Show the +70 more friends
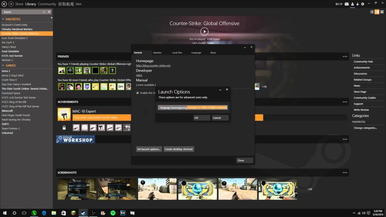 [264, 87]
